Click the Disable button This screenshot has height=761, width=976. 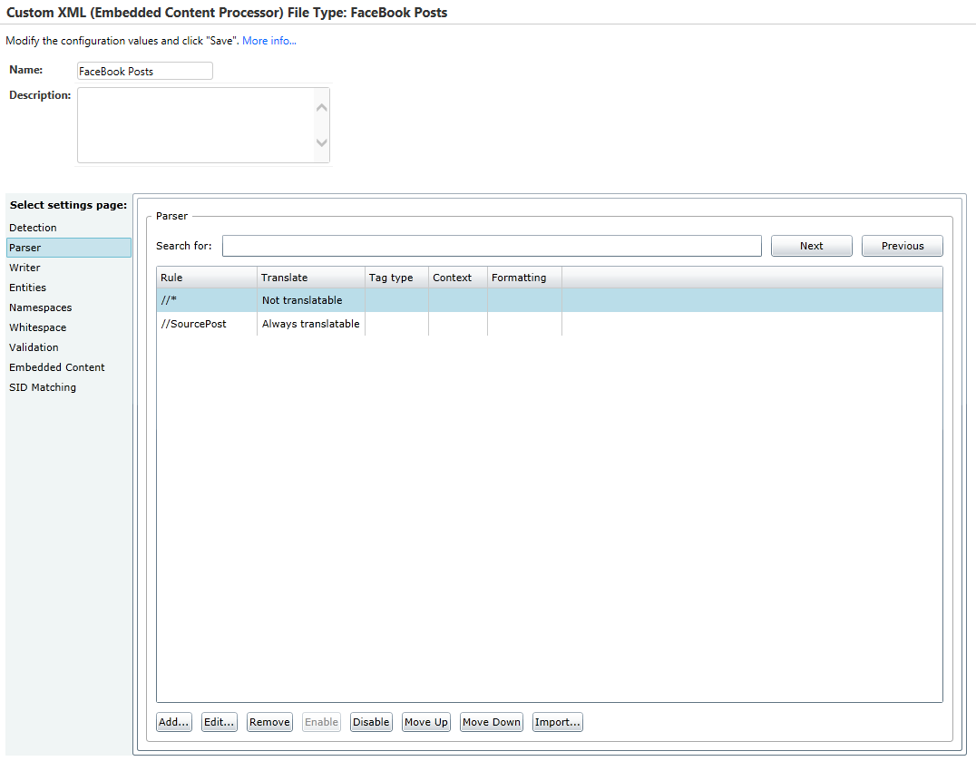point(371,722)
